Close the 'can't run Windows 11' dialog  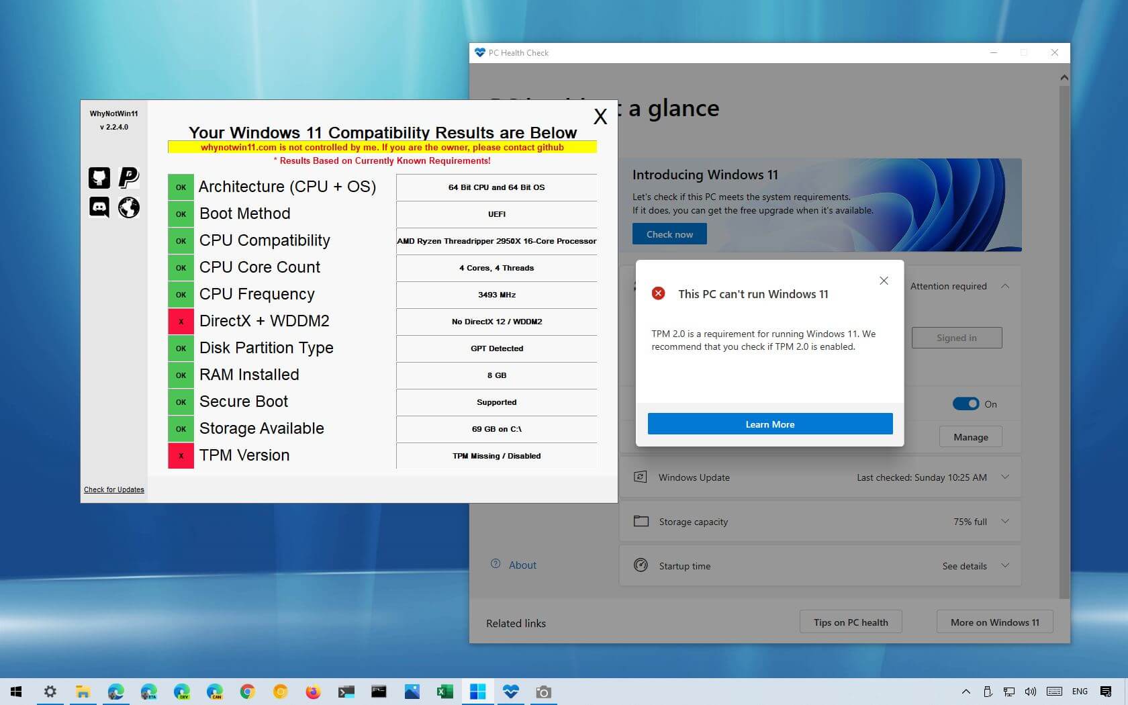point(884,281)
